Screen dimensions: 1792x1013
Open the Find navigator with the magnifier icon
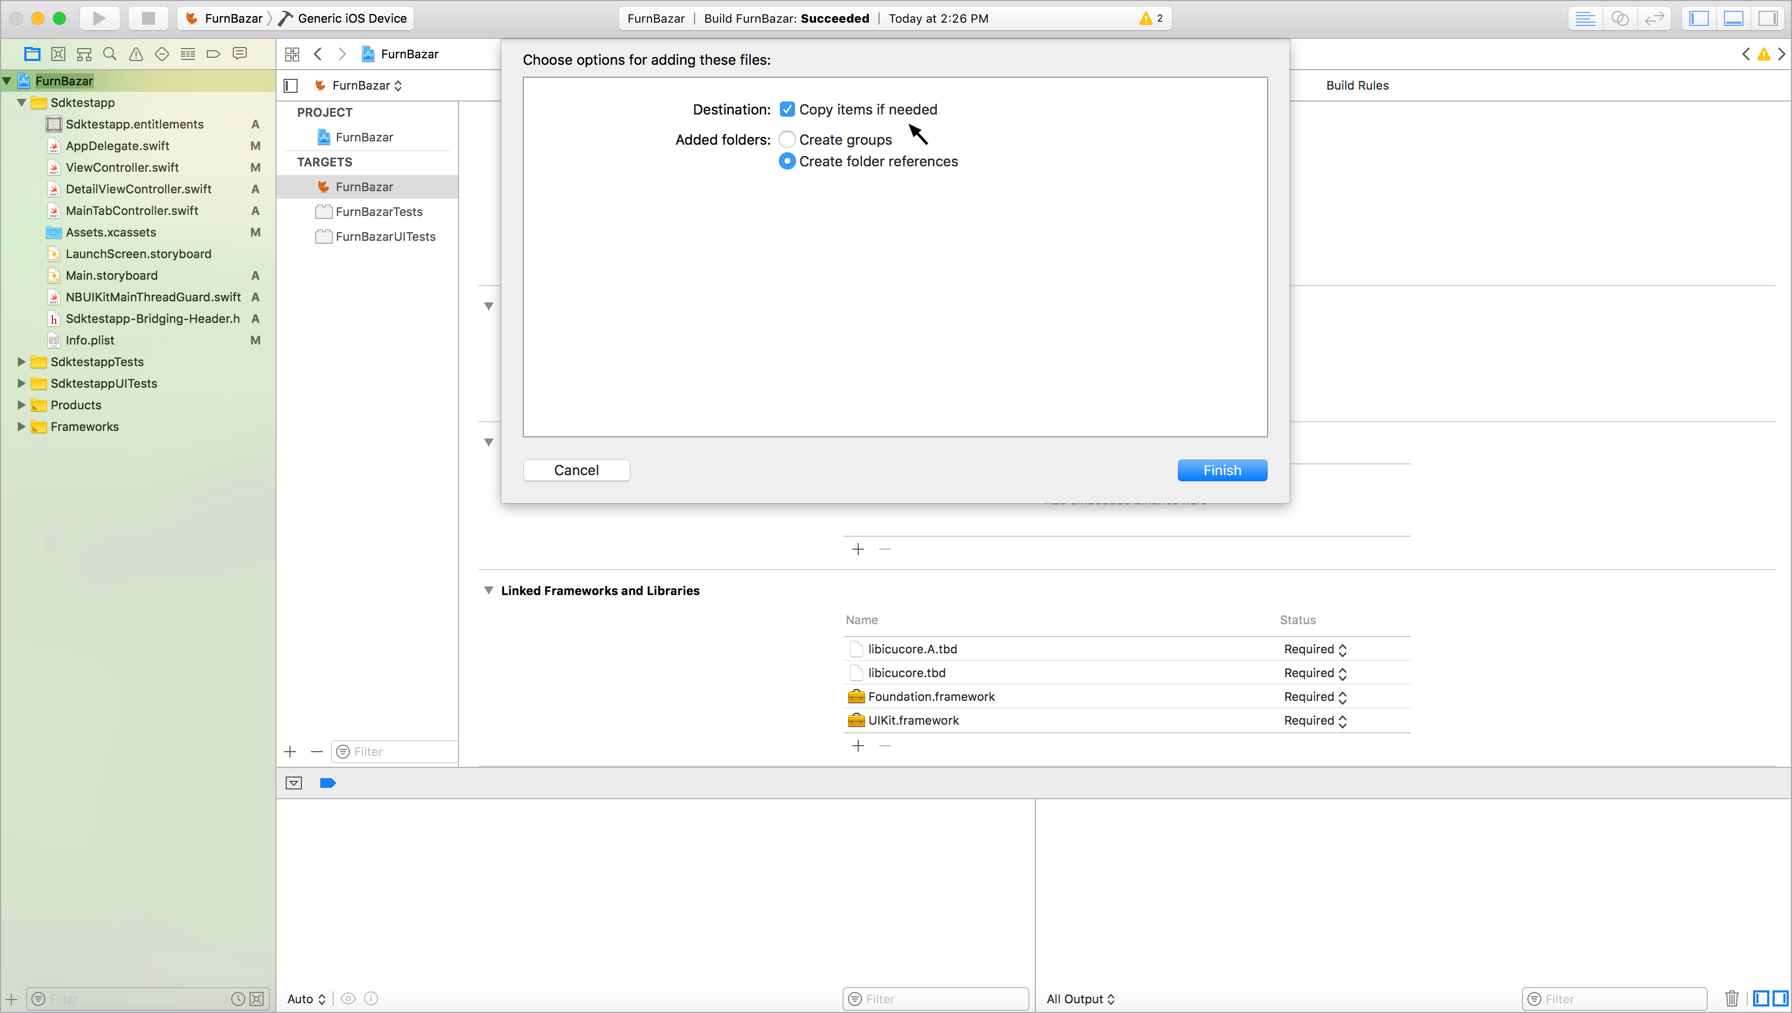(x=110, y=53)
